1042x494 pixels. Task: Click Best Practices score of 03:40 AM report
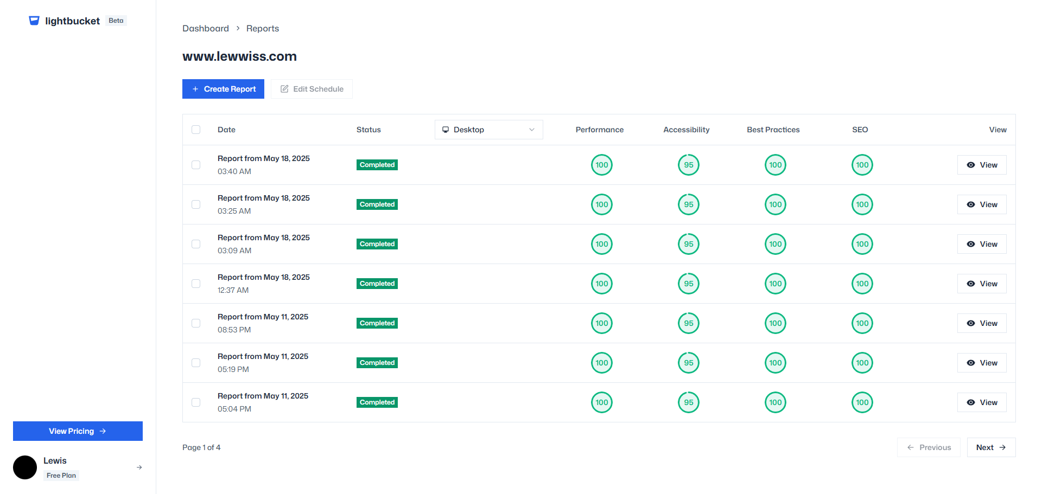click(x=776, y=165)
